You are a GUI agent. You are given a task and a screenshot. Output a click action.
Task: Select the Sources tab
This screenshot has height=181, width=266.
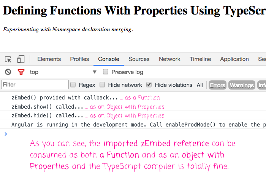tap(139, 59)
